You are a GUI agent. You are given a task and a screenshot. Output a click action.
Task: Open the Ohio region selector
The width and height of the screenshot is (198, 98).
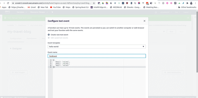[177, 12]
